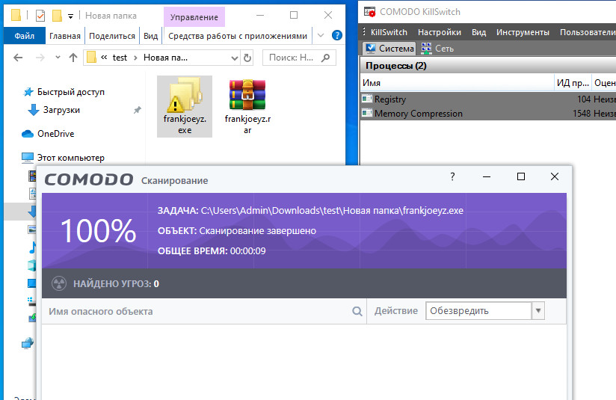The width and height of the screenshot is (616, 400).
Task: Open the Пользователи menu in KillSwitch
Action: (x=588, y=32)
